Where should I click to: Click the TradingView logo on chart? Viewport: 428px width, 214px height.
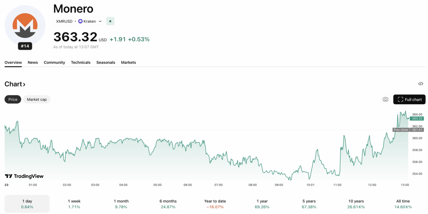pos(24,176)
